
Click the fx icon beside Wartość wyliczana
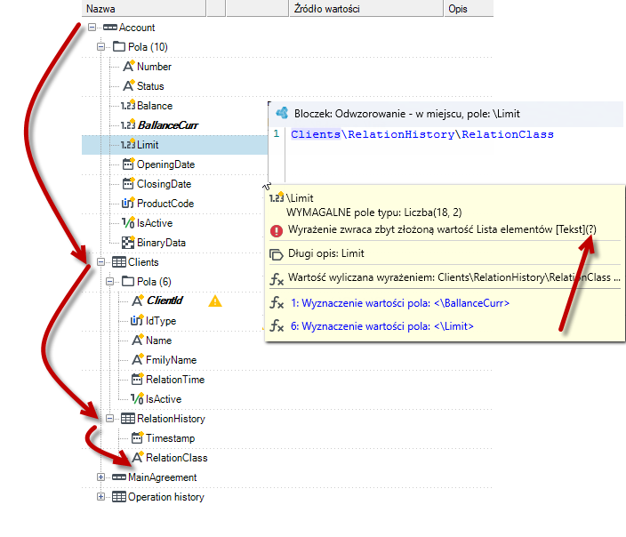[277, 278]
